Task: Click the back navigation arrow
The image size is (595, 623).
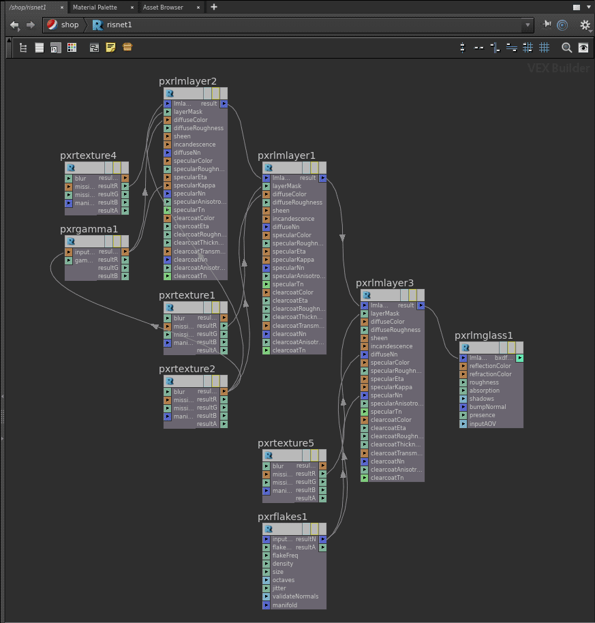Action: coord(14,25)
